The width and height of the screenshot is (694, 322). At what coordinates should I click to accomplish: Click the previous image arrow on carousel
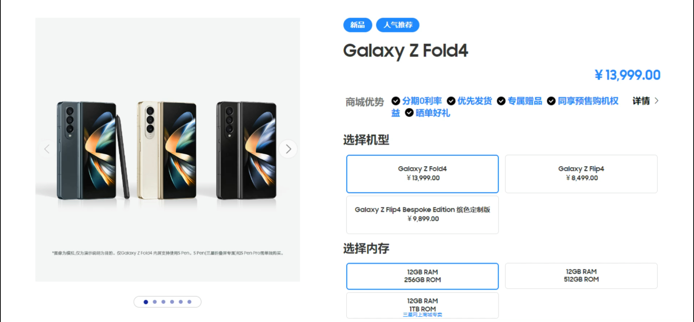(x=47, y=149)
